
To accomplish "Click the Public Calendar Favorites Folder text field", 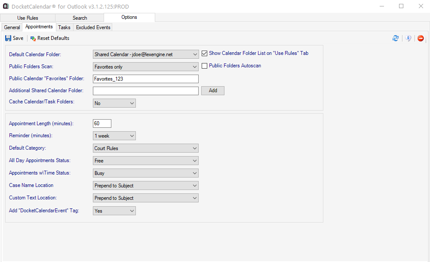I will [x=146, y=79].
